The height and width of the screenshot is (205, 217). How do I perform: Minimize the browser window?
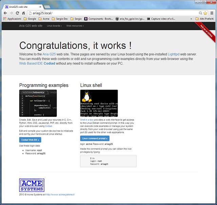point(198,2)
